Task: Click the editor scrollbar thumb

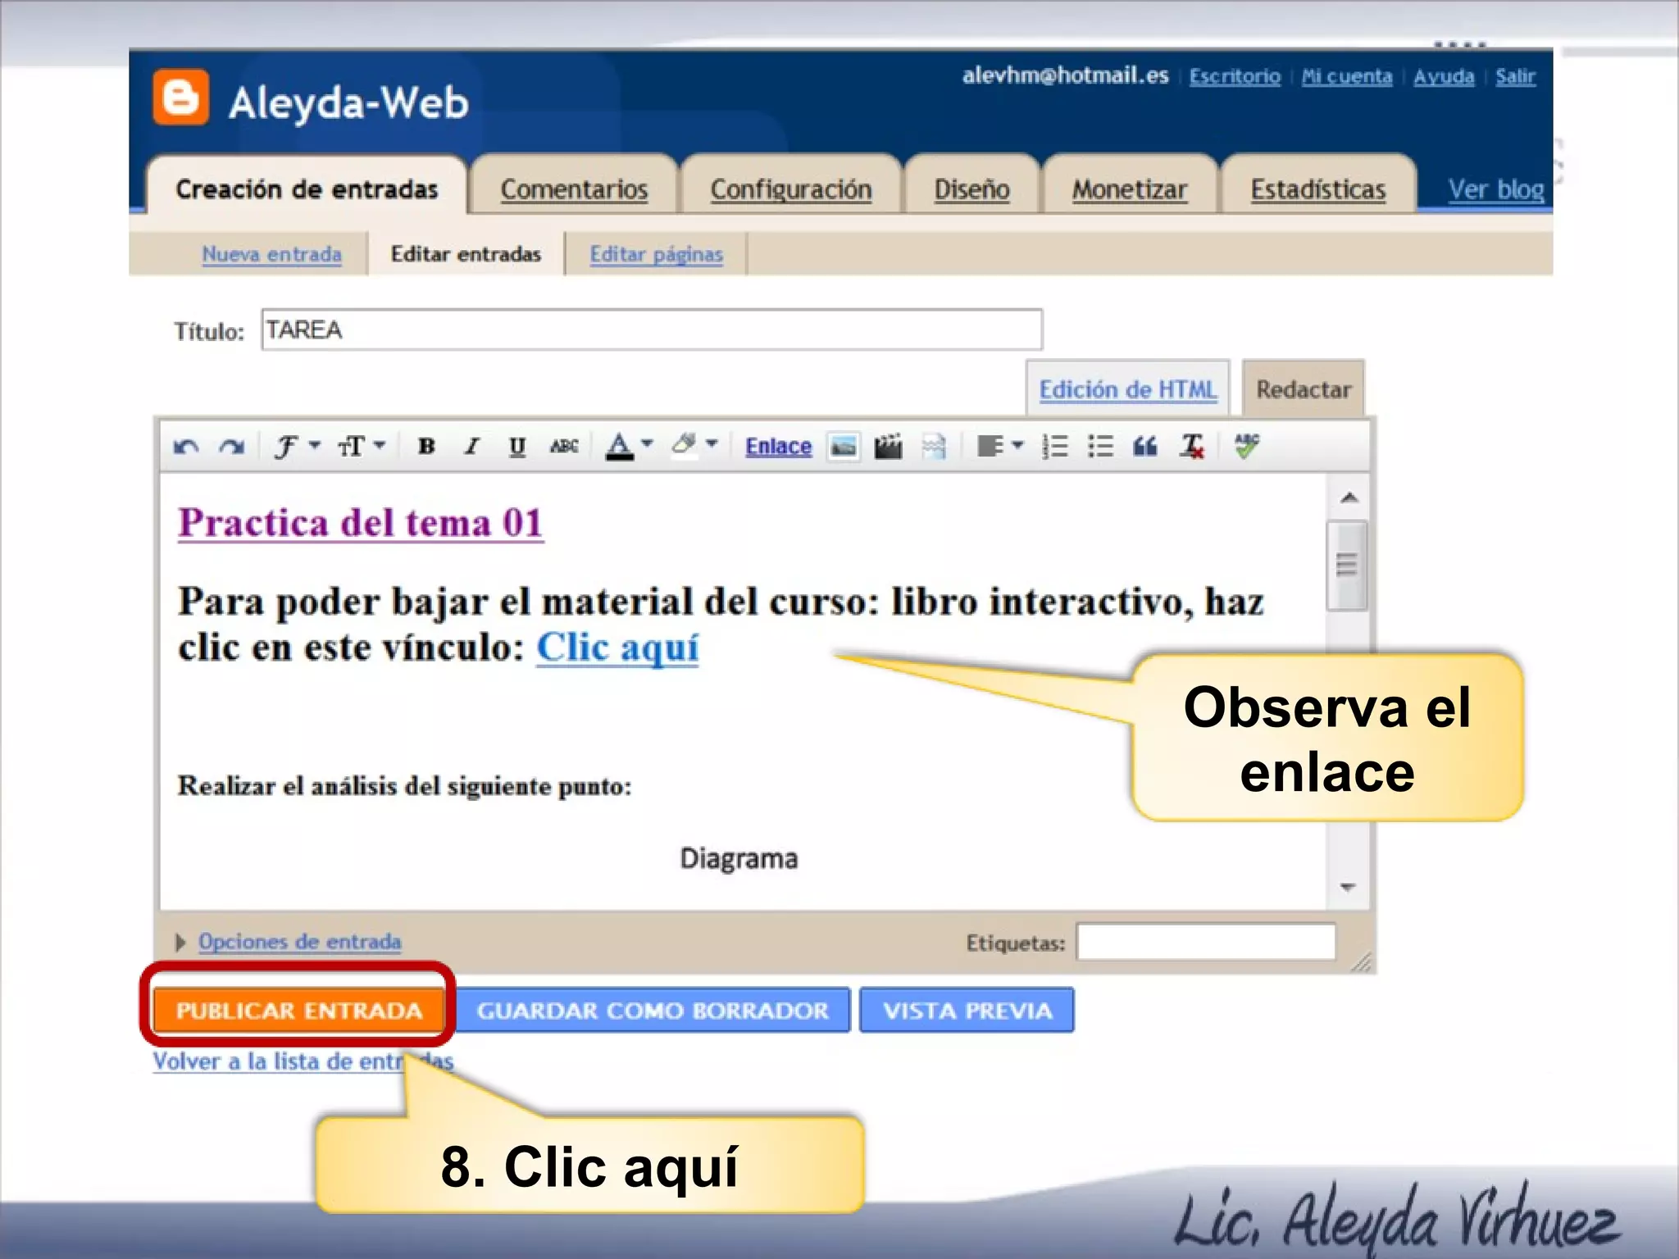Action: (1346, 566)
